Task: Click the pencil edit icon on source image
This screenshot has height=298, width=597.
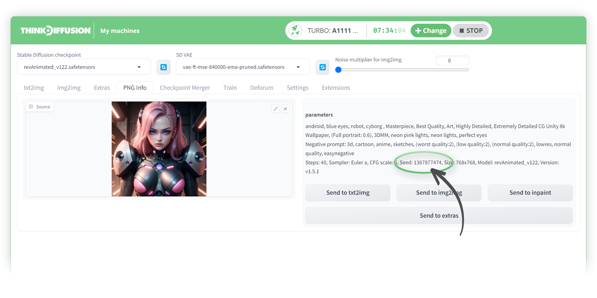Action: [x=276, y=109]
